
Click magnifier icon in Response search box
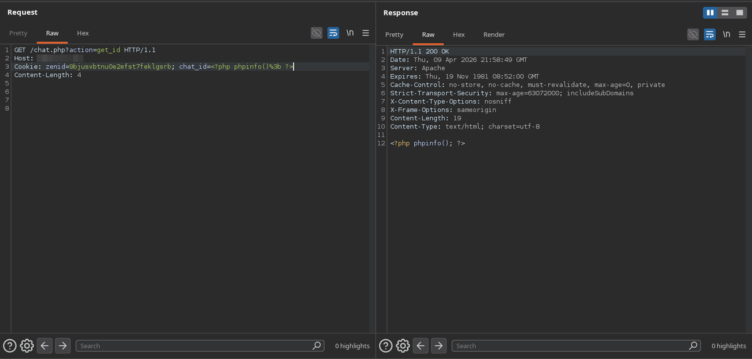(x=693, y=346)
